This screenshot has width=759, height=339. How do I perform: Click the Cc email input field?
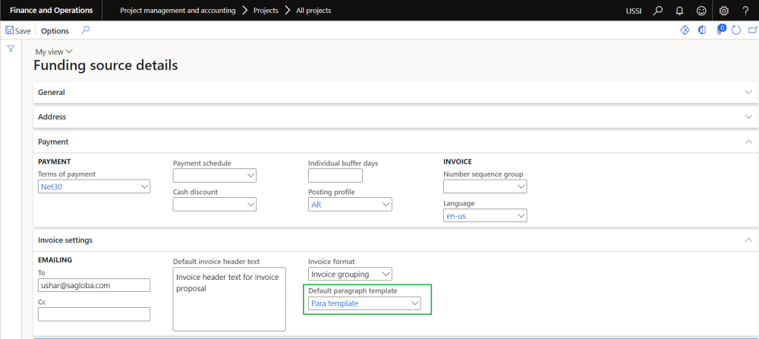(94, 314)
